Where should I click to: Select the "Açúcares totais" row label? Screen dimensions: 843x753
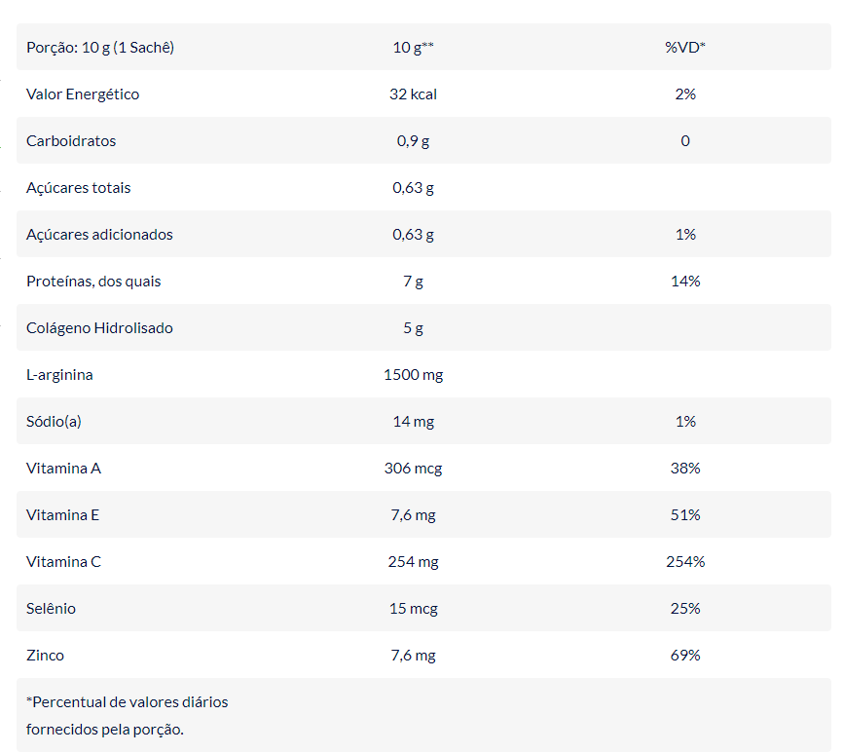[x=78, y=188]
